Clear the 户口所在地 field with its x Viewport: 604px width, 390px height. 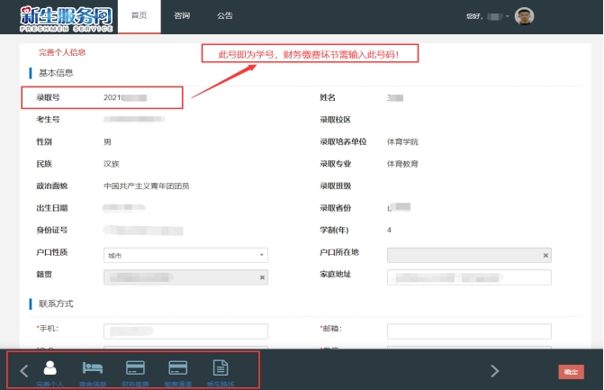click(x=545, y=256)
